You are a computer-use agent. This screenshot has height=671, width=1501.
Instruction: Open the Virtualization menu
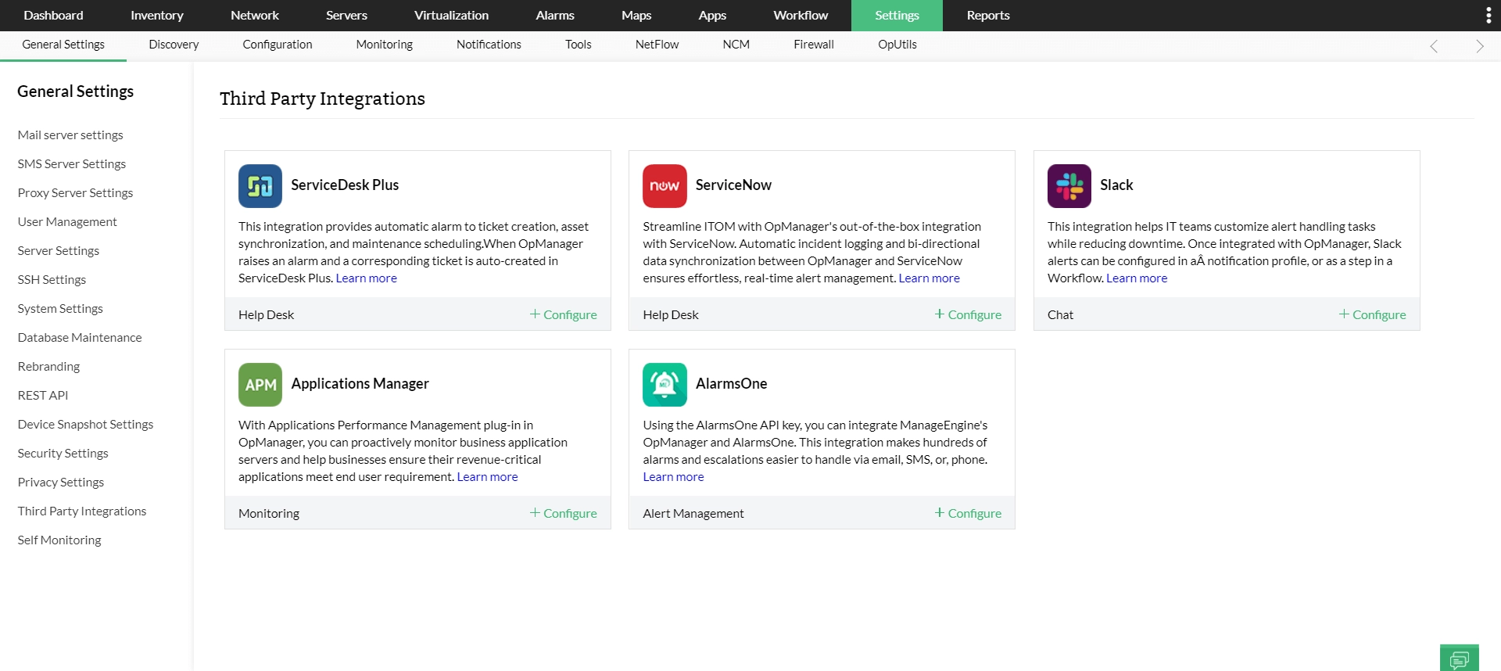click(451, 16)
